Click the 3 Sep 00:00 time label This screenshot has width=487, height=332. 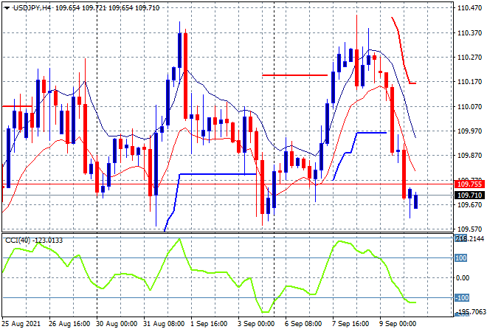point(256,324)
